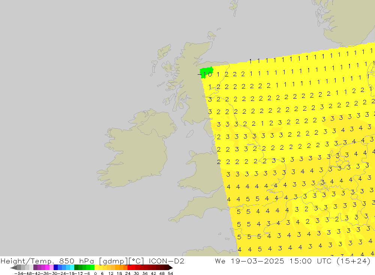Viewport: 375px width, 275px height.
Task: Click the -30 label under color scale
Action: click(x=53, y=273)
